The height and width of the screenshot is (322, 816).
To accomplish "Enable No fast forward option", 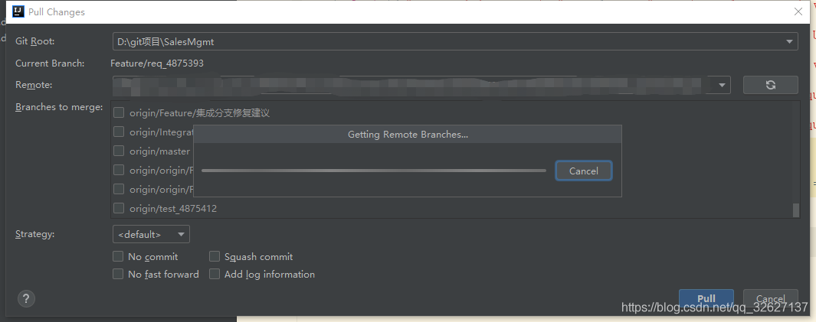I will coord(118,274).
